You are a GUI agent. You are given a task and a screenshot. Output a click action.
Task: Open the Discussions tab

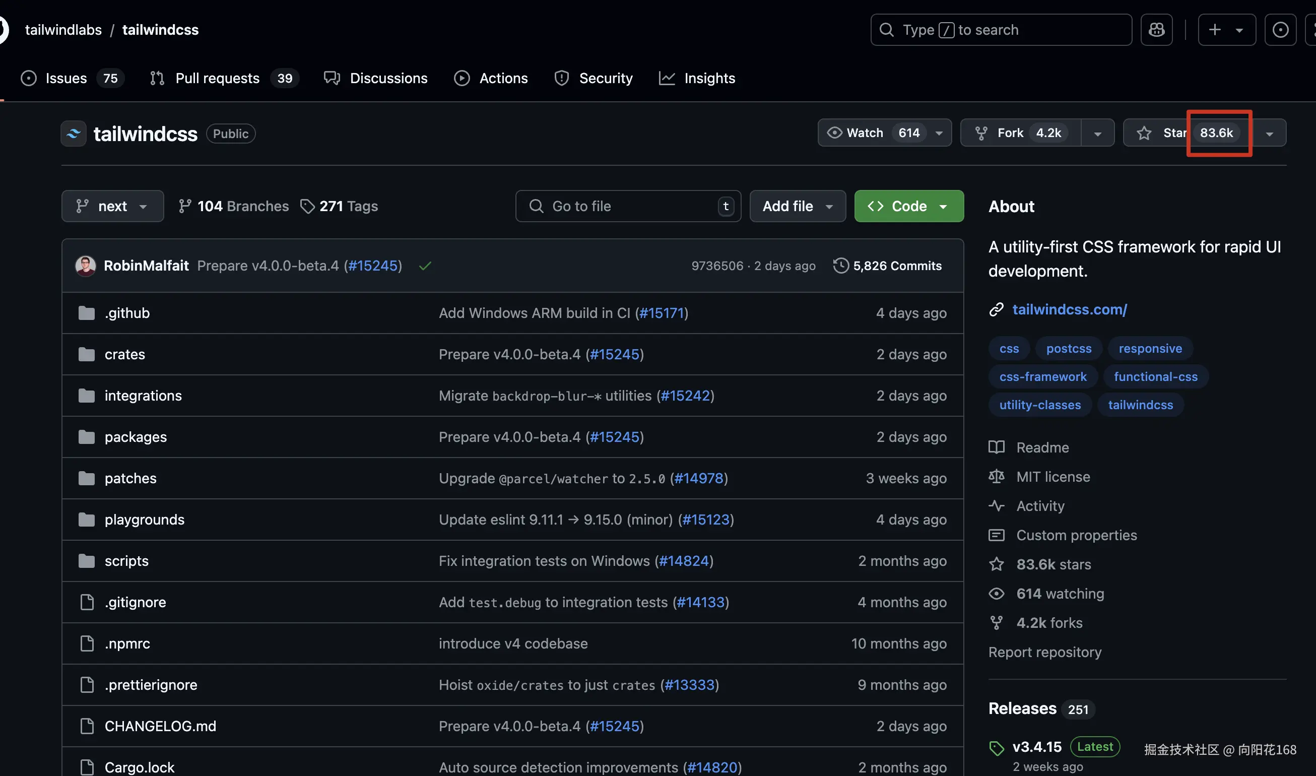[x=388, y=78]
